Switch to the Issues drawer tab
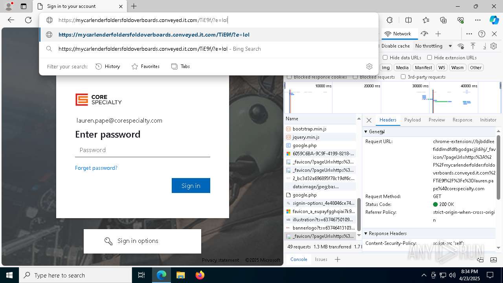Image resolution: width=503 pixels, height=283 pixels. point(321,259)
